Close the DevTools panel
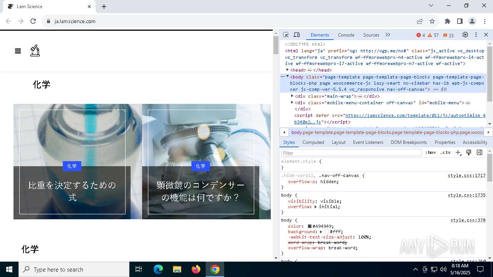 pyautogui.click(x=486, y=35)
